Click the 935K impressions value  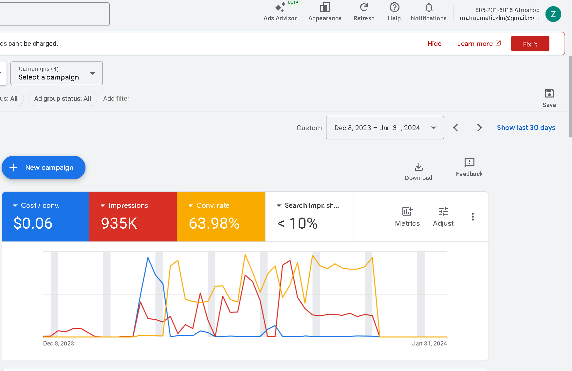(119, 223)
